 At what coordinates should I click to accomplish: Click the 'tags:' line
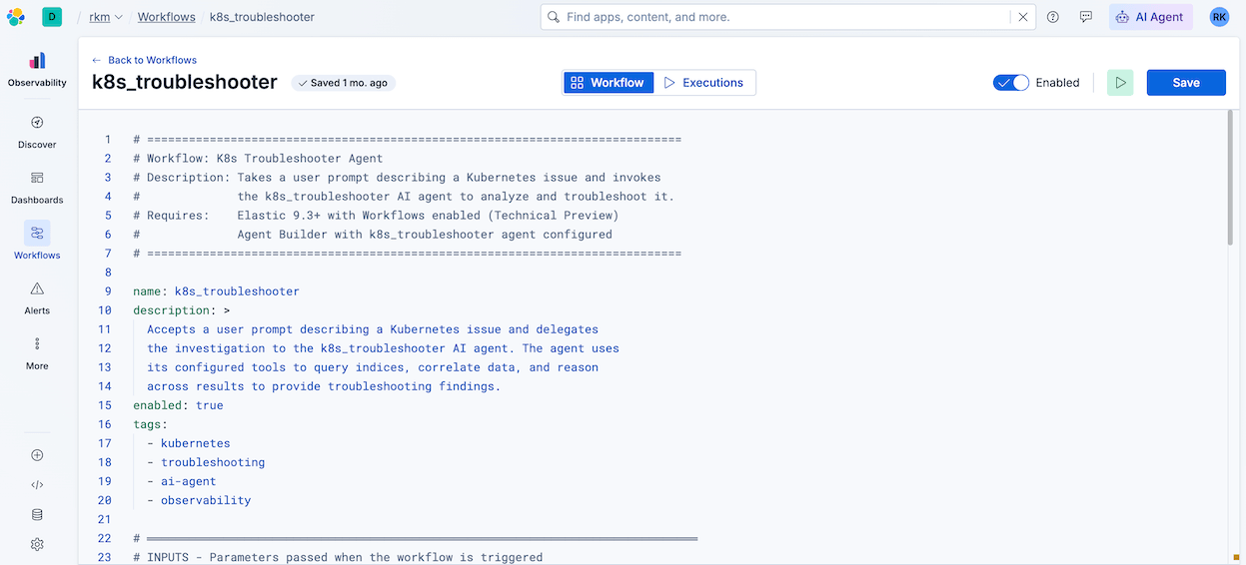point(150,424)
